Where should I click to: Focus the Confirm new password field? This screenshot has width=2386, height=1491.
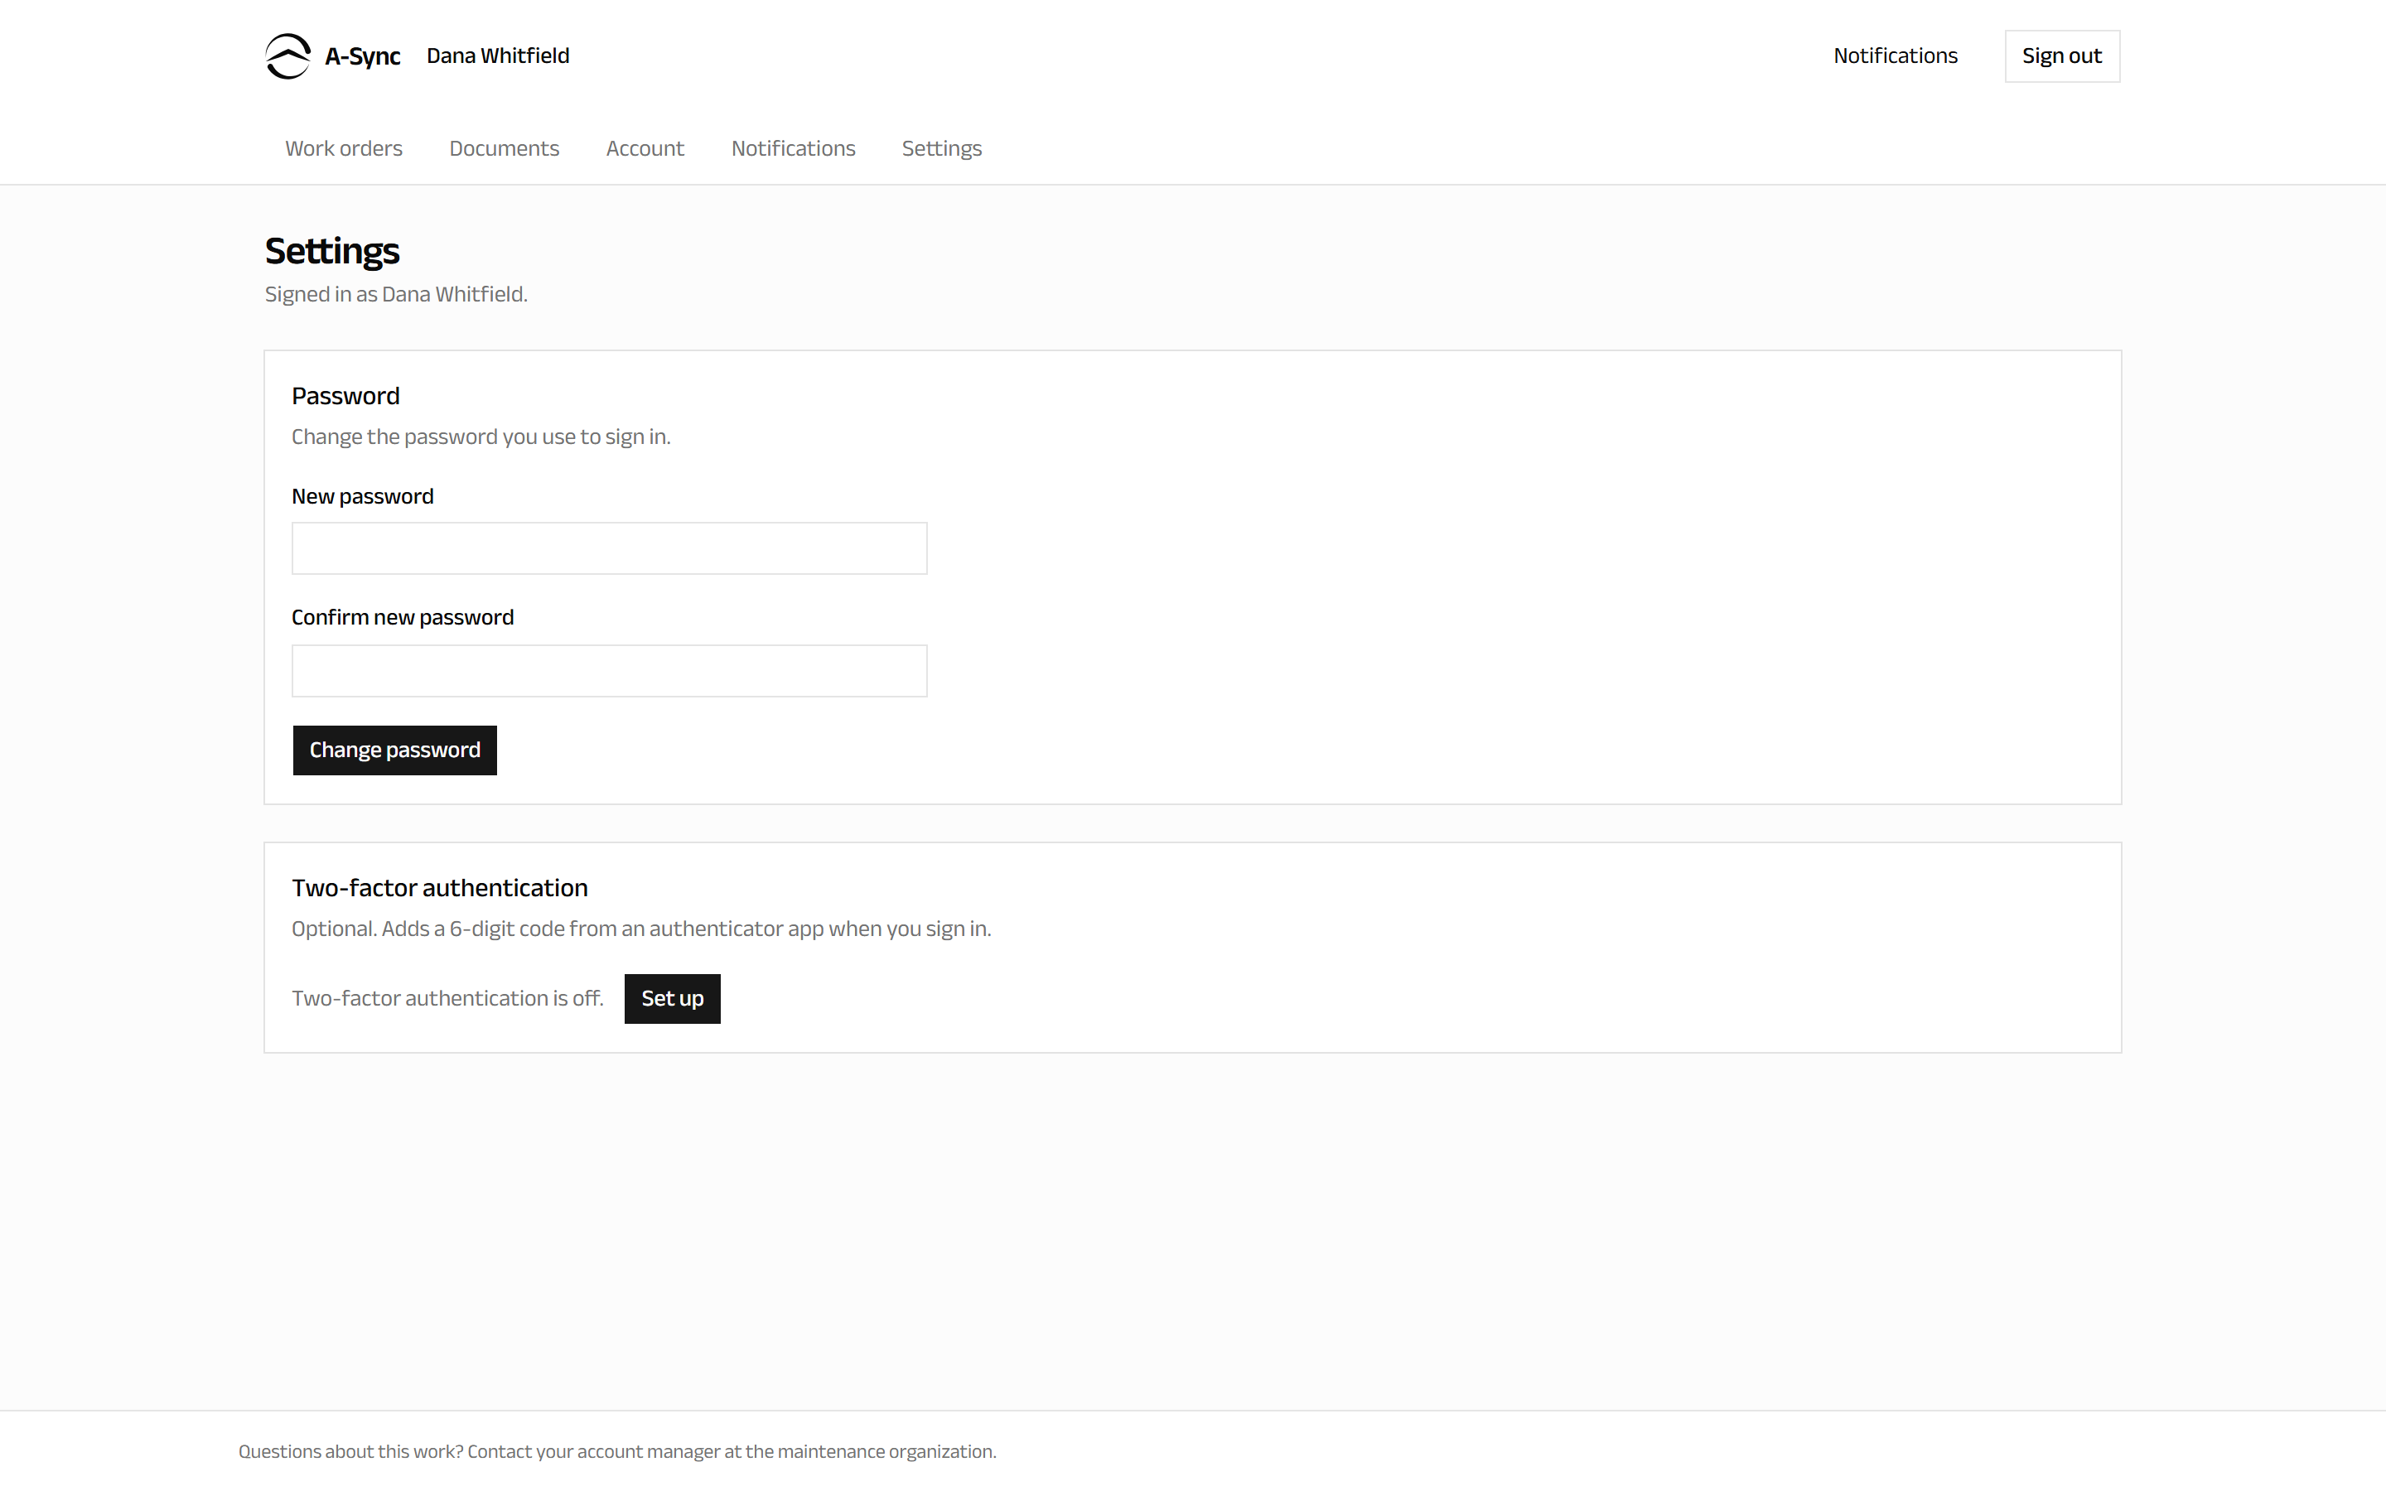point(609,671)
